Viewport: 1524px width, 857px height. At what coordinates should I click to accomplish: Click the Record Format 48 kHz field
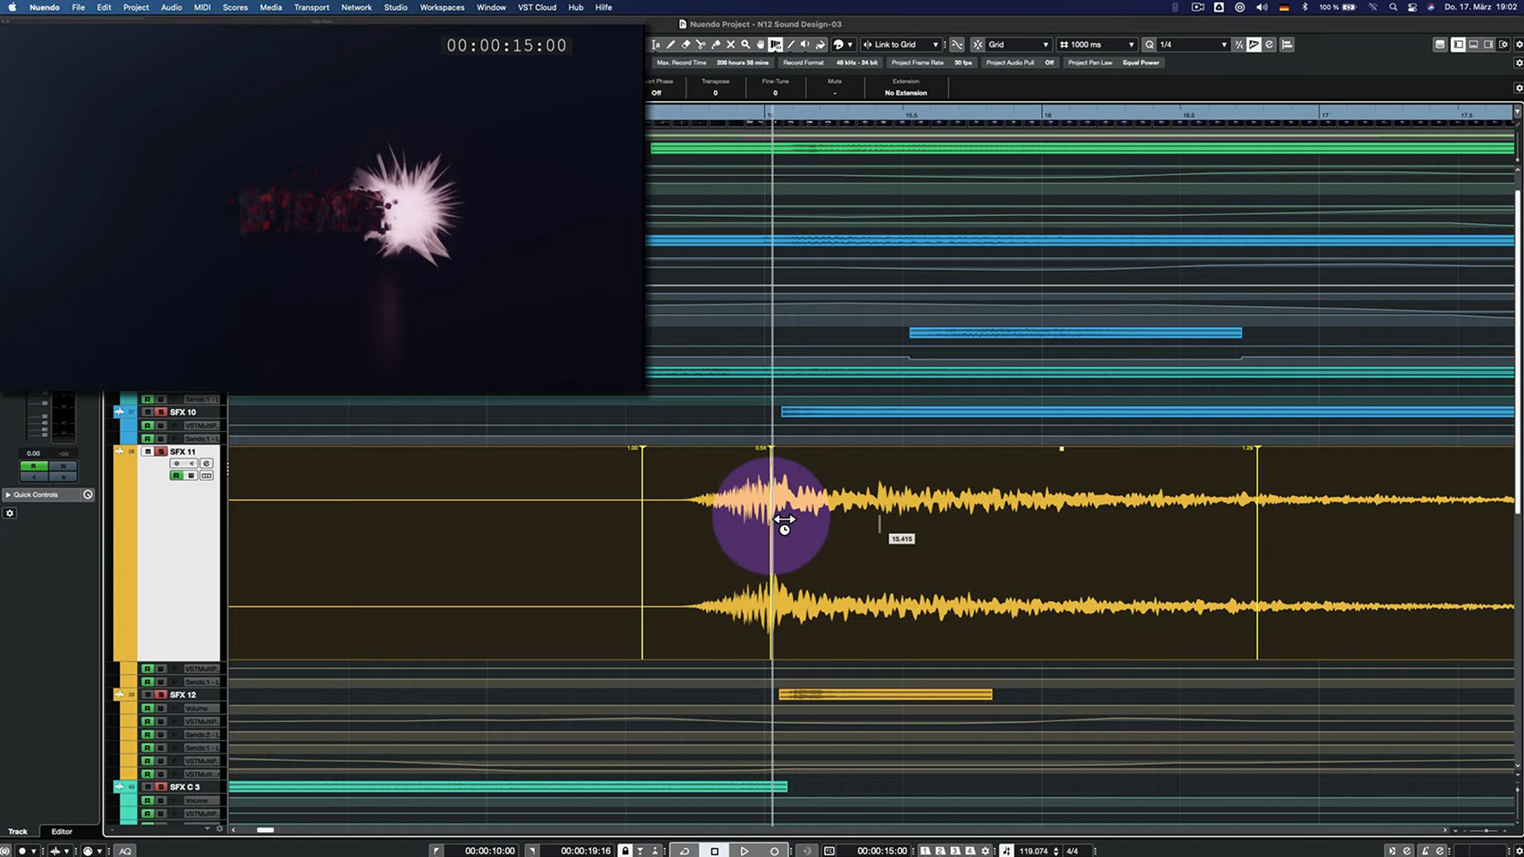tap(856, 62)
